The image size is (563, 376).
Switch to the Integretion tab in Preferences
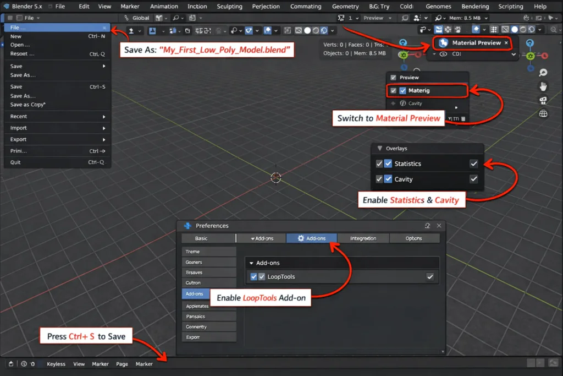pyautogui.click(x=363, y=238)
